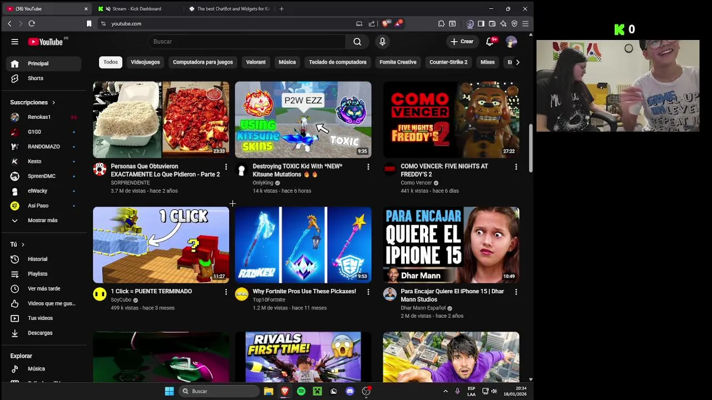Open more options for Dhar Mann iPhone video
Viewport: 712px width, 400px height.
tap(516, 292)
